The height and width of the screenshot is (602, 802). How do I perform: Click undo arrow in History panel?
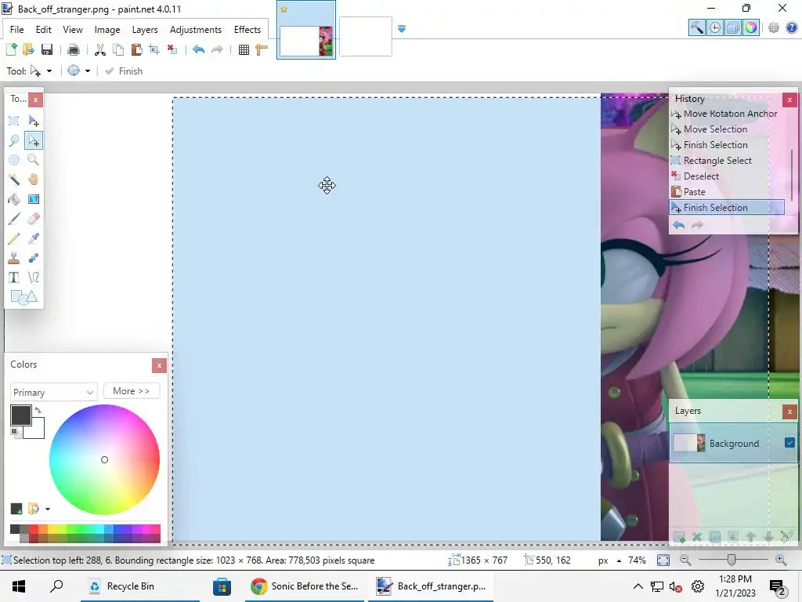pyautogui.click(x=678, y=225)
